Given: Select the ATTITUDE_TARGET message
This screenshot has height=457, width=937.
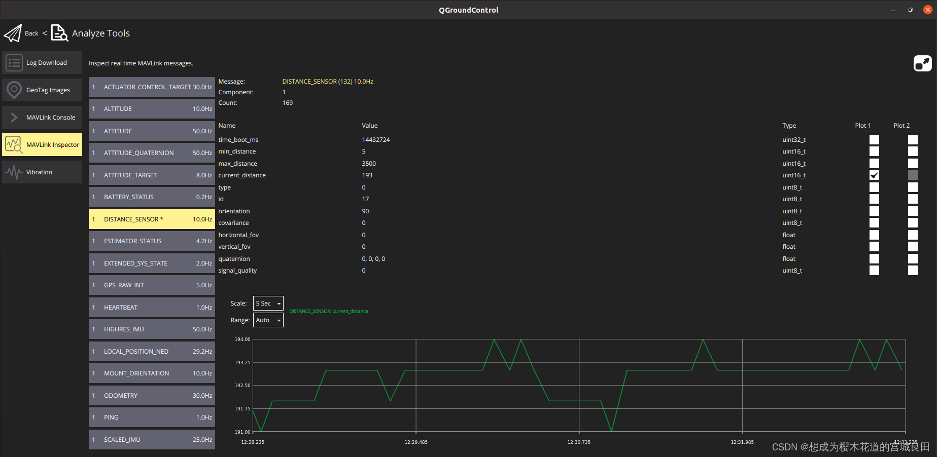Looking at the screenshot, I should click(x=152, y=175).
